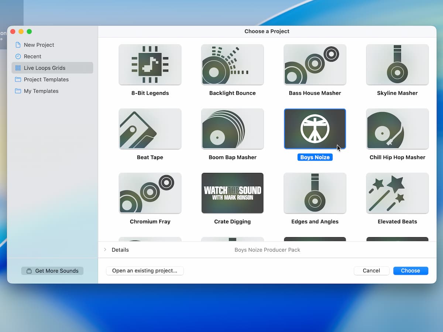Click the Backlight Bounce label
Image resolution: width=443 pixels, height=332 pixels.
(x=233, y=93)
